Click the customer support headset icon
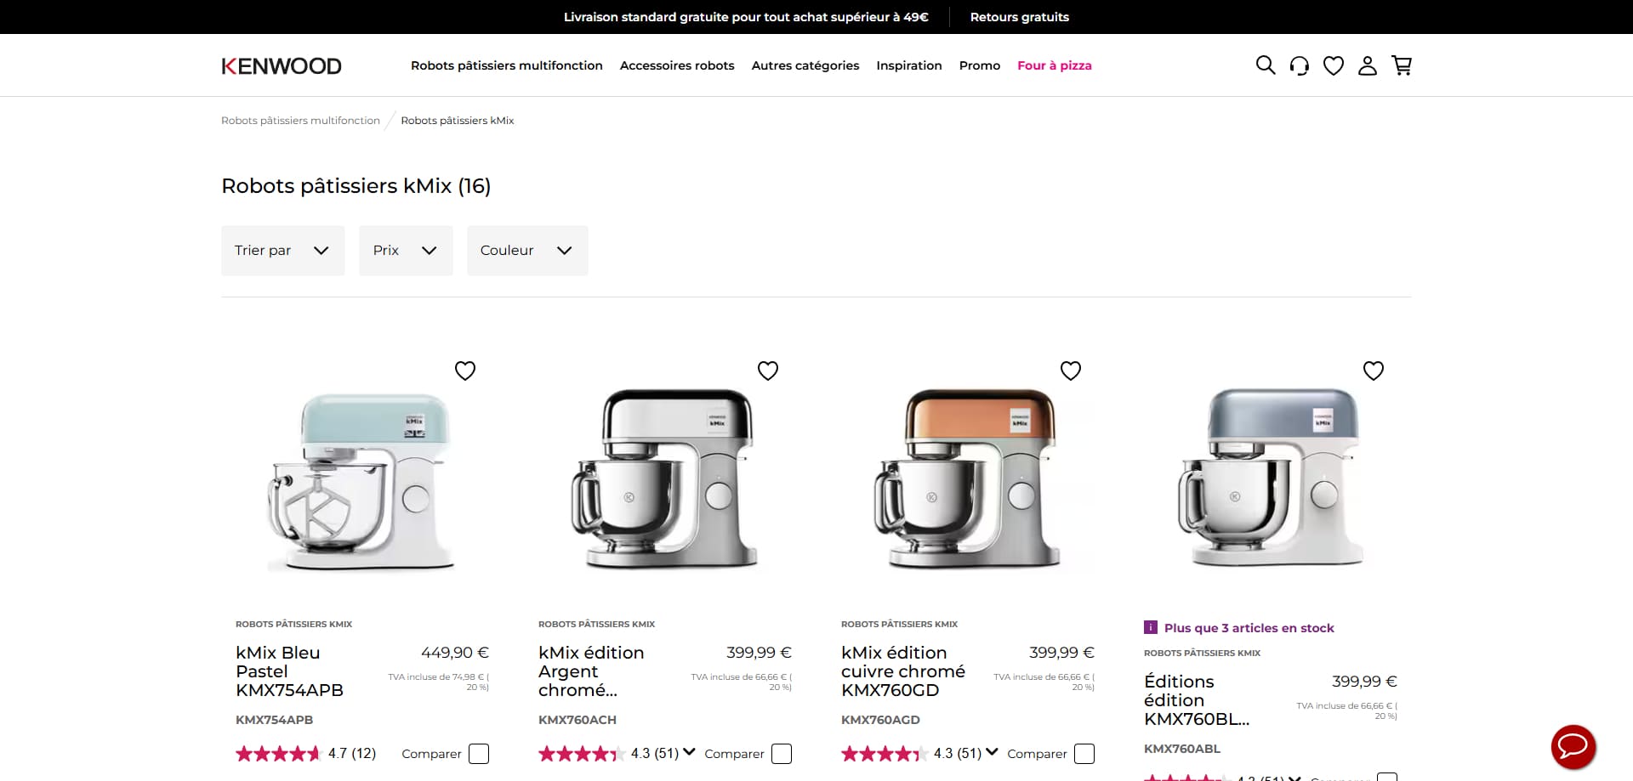The width and height of the screenshot is (1633, 781). 1300,65
